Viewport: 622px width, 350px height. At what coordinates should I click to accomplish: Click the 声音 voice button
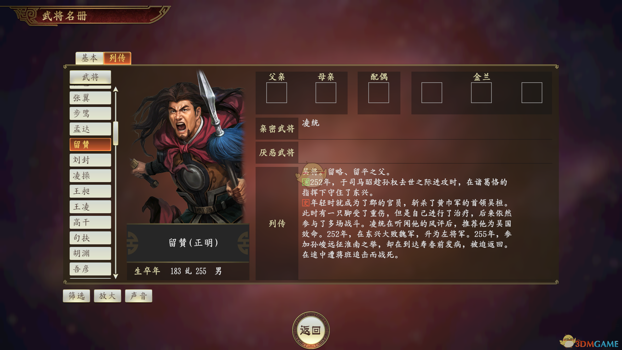pos(139,296)
